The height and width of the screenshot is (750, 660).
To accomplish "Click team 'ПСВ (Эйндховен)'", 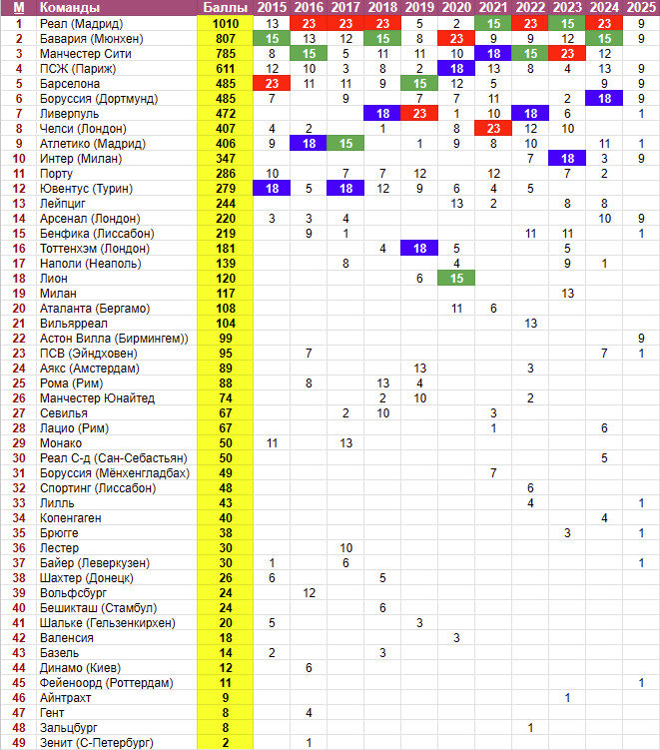I will pos(89,354).
